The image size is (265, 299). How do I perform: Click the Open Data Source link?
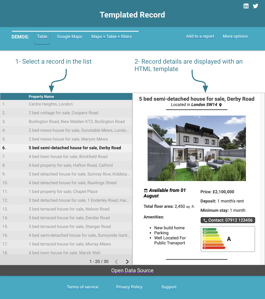(132, 271)
